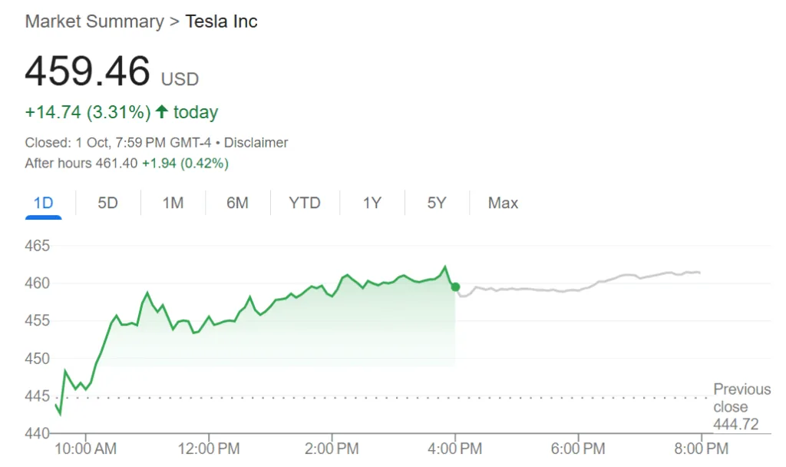Select the current price dot on the chart
Image resolution: width=786 pixels, height=467 pixels.
[454, 286]
